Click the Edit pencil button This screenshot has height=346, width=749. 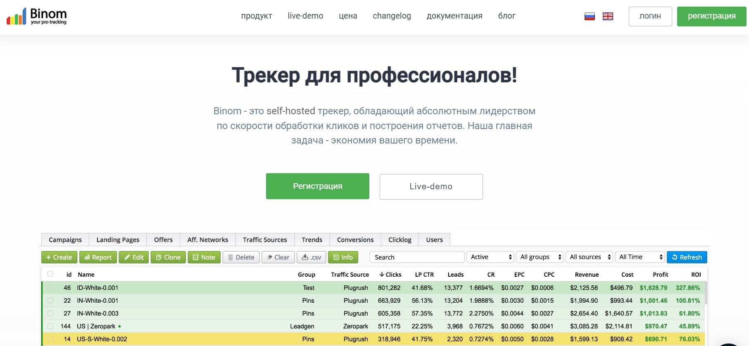click(x=134, y=257)
